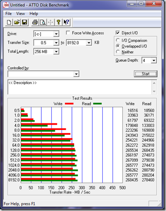Viewport: 166px width, 211px height.
Task: Expand the minimum Transfer Size 0.5 dropdown
Action: 56,43
